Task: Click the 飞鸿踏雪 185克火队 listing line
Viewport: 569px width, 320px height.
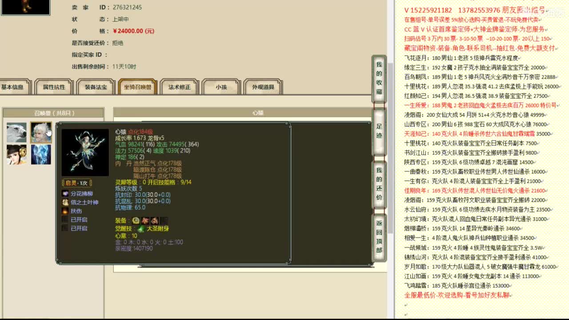Action: click(459, 286)
